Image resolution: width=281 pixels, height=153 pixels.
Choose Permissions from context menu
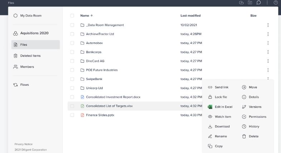click(x=254, y=117)
